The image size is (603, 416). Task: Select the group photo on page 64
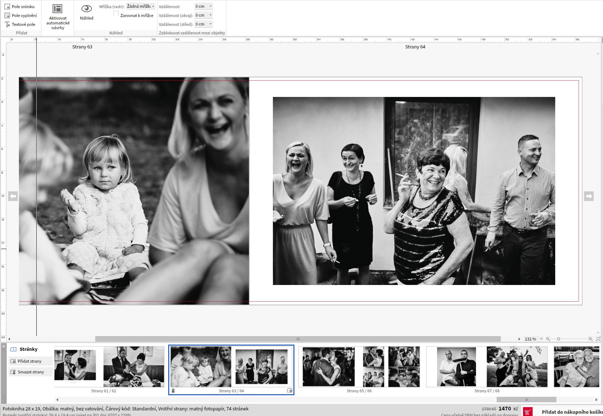click(x=414, y=191)
